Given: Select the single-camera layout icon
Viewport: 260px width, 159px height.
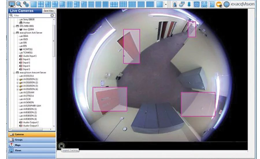Looking at the screenshot, I should tap(34, 4).
